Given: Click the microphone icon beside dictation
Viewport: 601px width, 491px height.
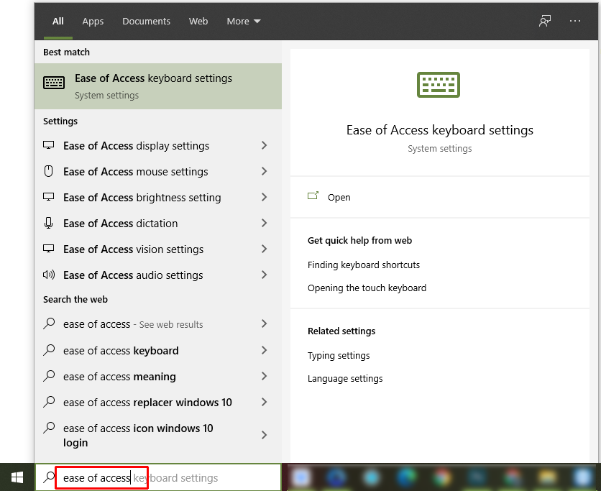Looking at the screenshot, I should pyautogui.click(x=49, y=224).
